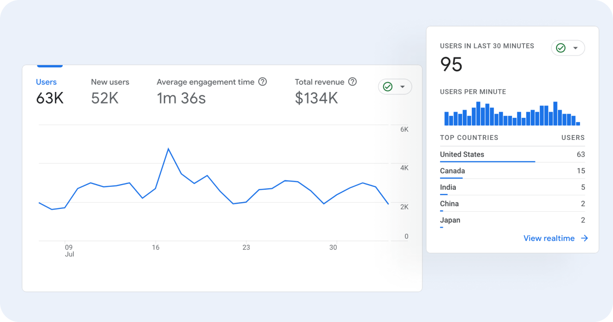This screenshot has height=322, width=613.
Task: Click the 30 date axis label
Action: [333, 247]
